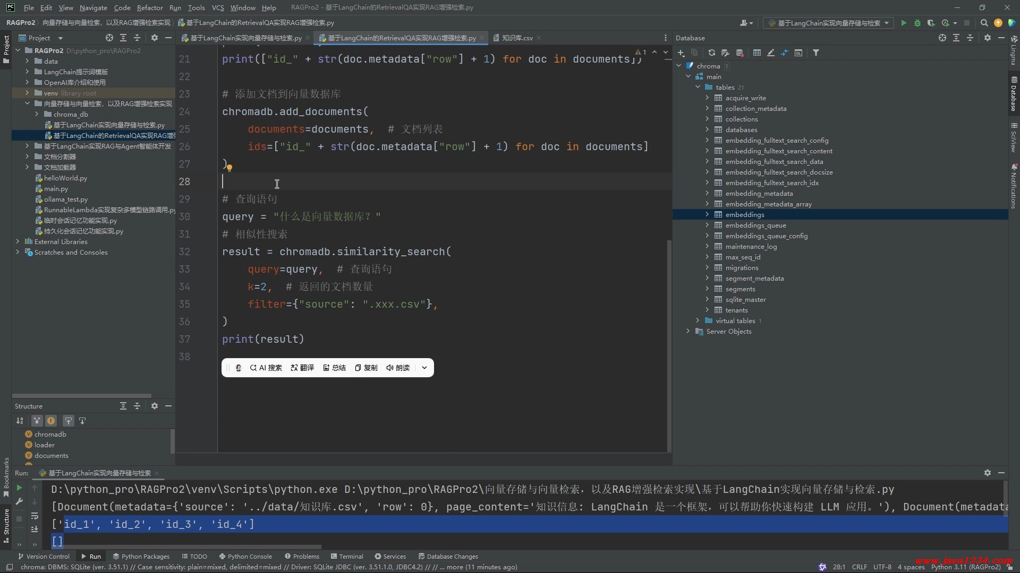Toggle Soft-Wrap in Run console
This screenshot has height=573, width=1020.
point(35,516)
